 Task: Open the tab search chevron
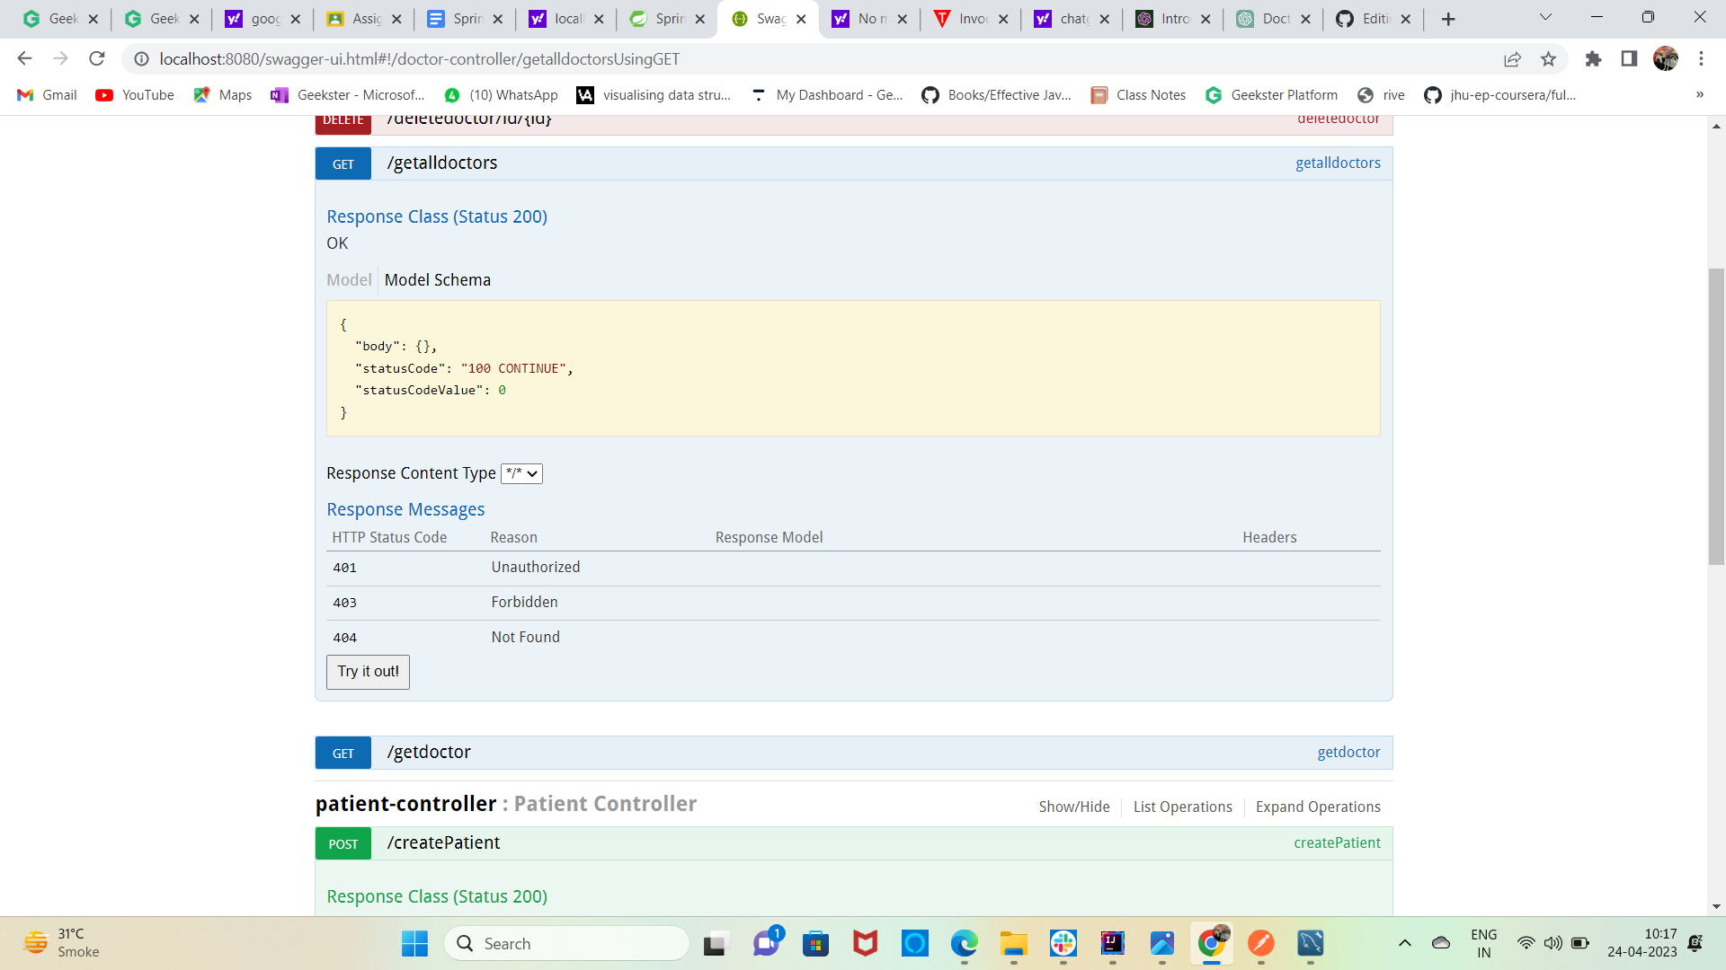tap(1545, 18)
